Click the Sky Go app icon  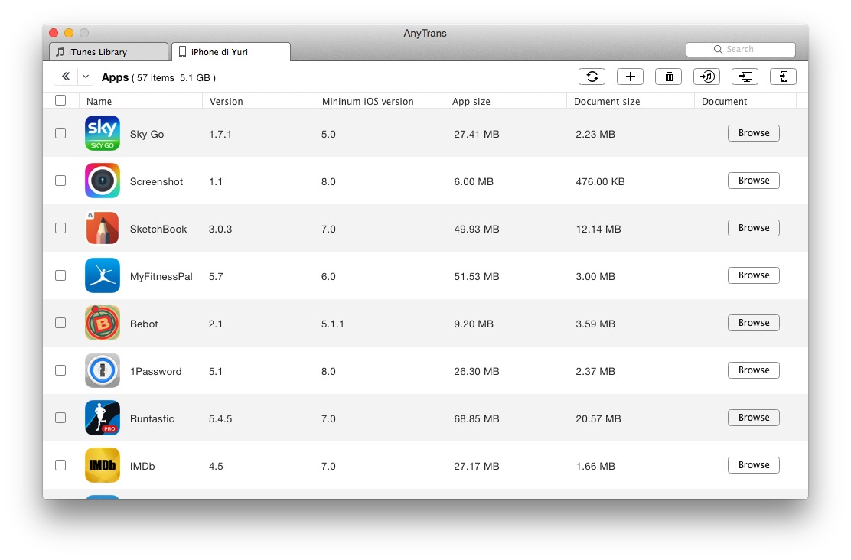(x=102, y=133)
